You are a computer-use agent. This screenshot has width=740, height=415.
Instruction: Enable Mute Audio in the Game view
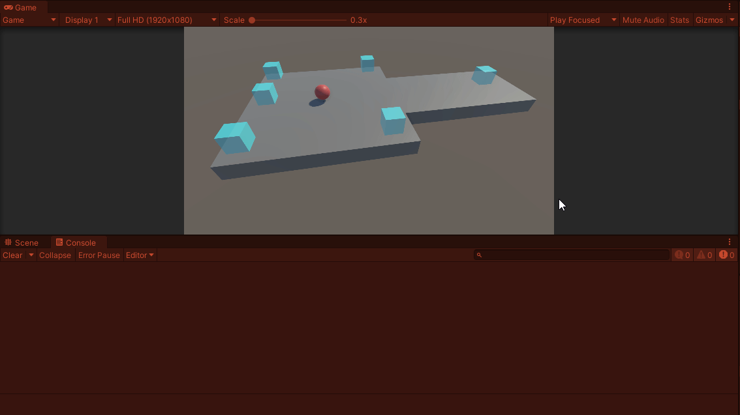point(643,20)
